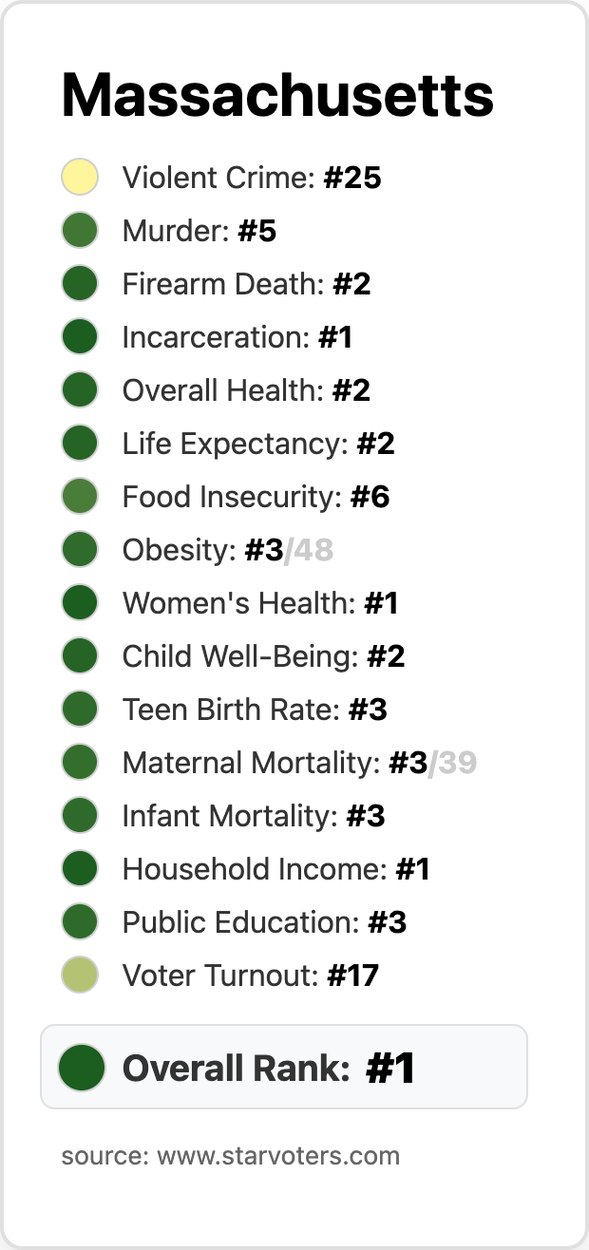The width and height of the screenshot is (589, 1250).
Task: Click the Public Education ranking text
Action: click(264, 922)
